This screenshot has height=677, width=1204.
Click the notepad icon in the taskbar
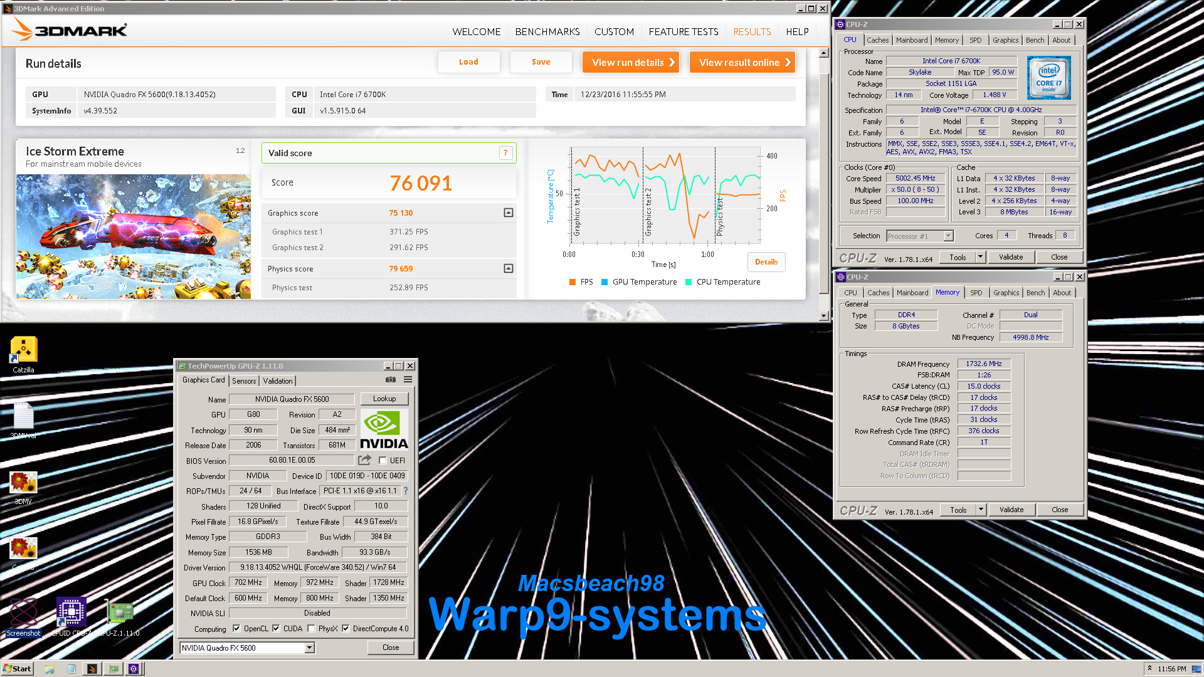pyautogui.click(x=71, y=669)
